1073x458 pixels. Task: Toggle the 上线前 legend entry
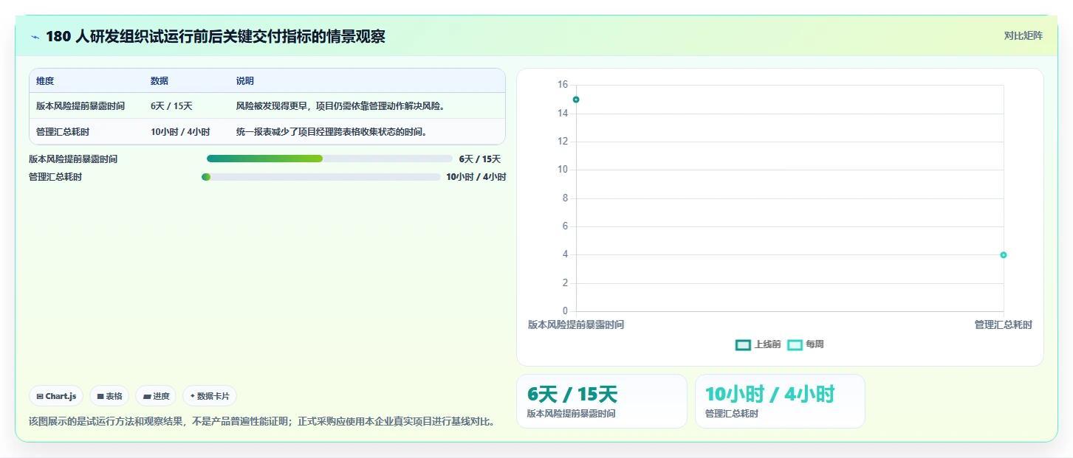[758, 344]
